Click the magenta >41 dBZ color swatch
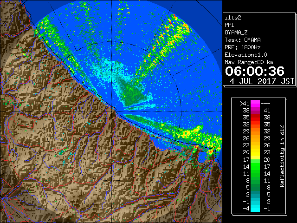297x223 pixels. pyautogui.click(x=255, y=103)
